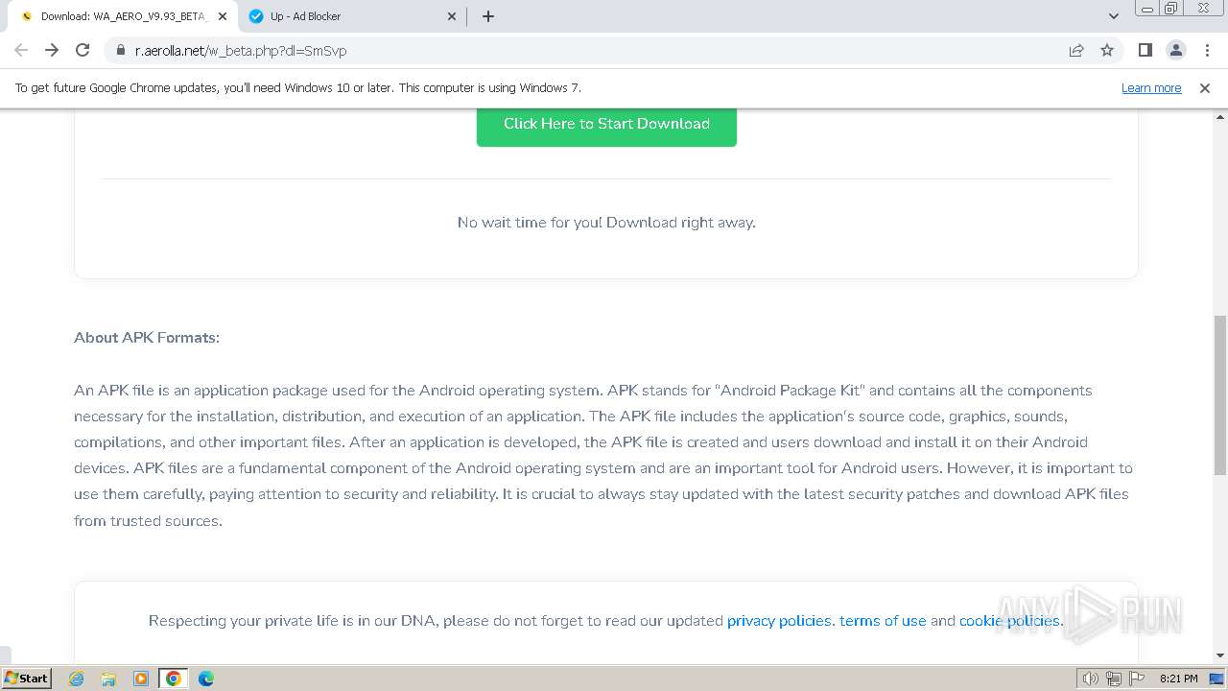Launch Microsoft Edge from the taskbar
The width and height of the screenshot is (1228, 691).
[x=206, y=679]
